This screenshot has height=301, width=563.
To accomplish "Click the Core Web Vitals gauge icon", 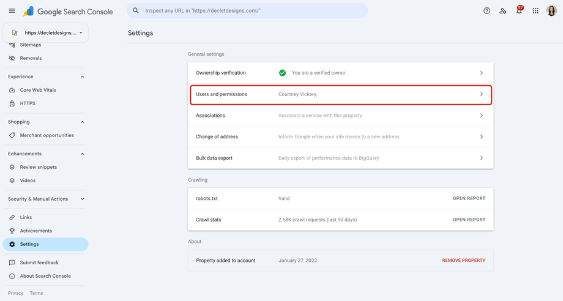I will (12, 90).
